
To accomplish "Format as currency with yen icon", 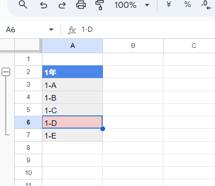I will (169, 4).
